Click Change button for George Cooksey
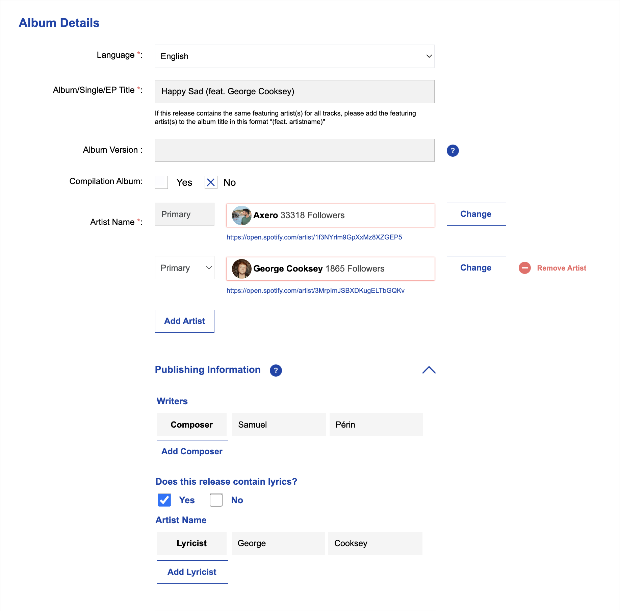 click(x=476, y=268)
